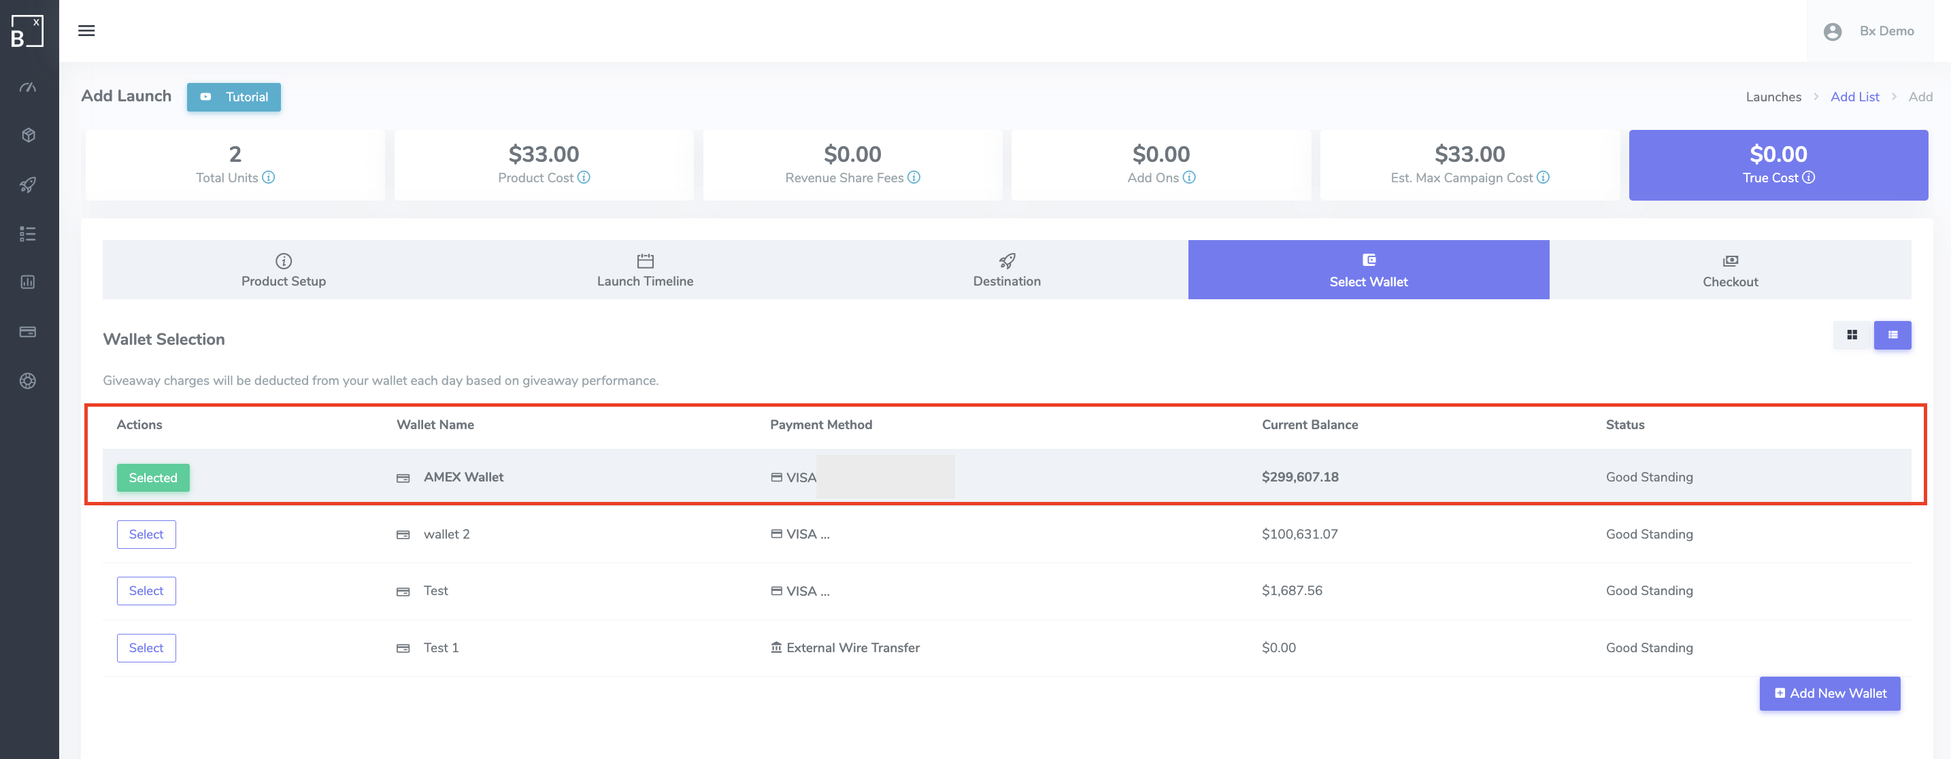The image size is (1951, 759).
Task: Open the wallet card sidebar icon
Action: click(28, 332)
